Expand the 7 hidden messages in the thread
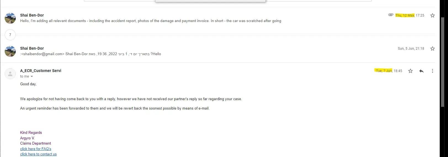The height and width of the screenshot is (157, 448). [10, 35]
